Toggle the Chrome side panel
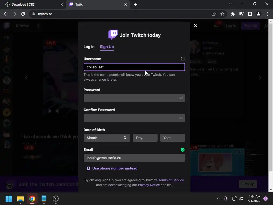This screenshot has width=273, height=205. point(250,14)
